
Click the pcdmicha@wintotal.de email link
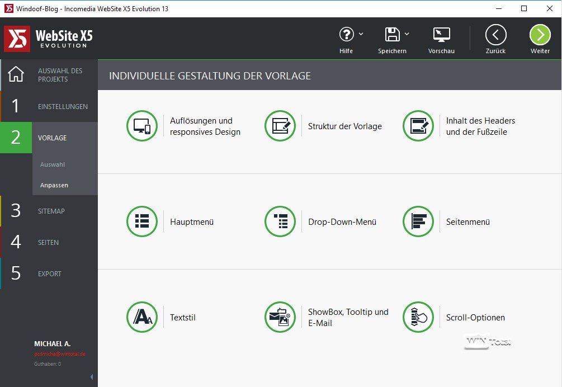tap(59, 354)
